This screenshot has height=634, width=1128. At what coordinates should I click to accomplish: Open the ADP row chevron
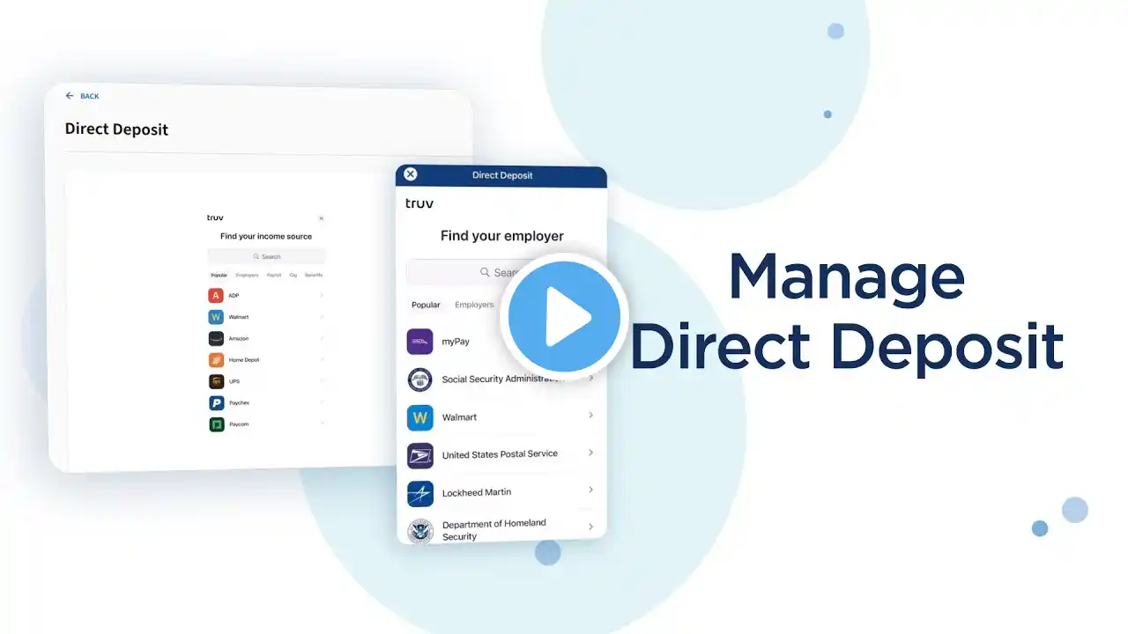point(322,295)
